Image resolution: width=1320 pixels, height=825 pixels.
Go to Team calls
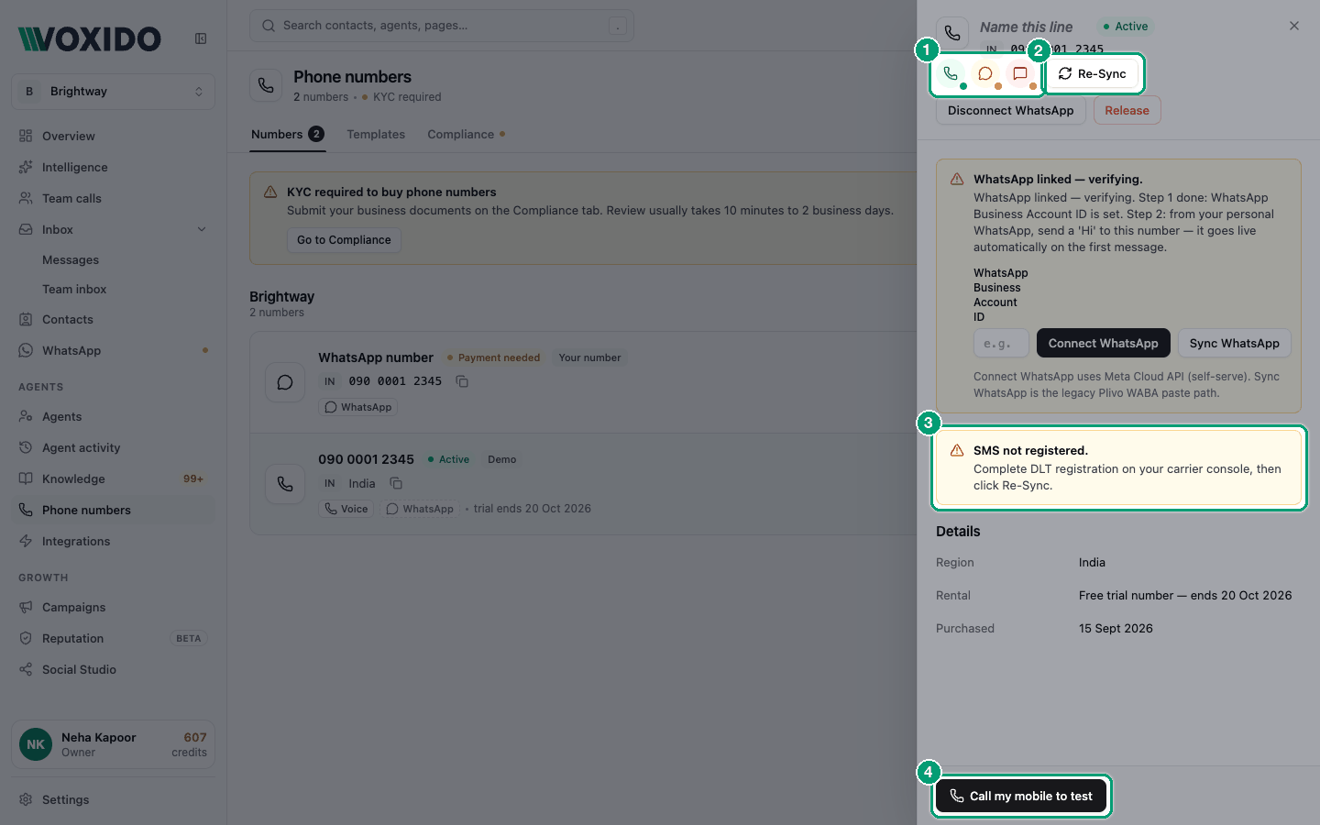click(114, 198)
